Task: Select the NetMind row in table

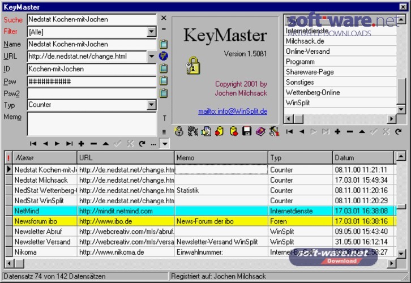Action: [x=204, y=211]
